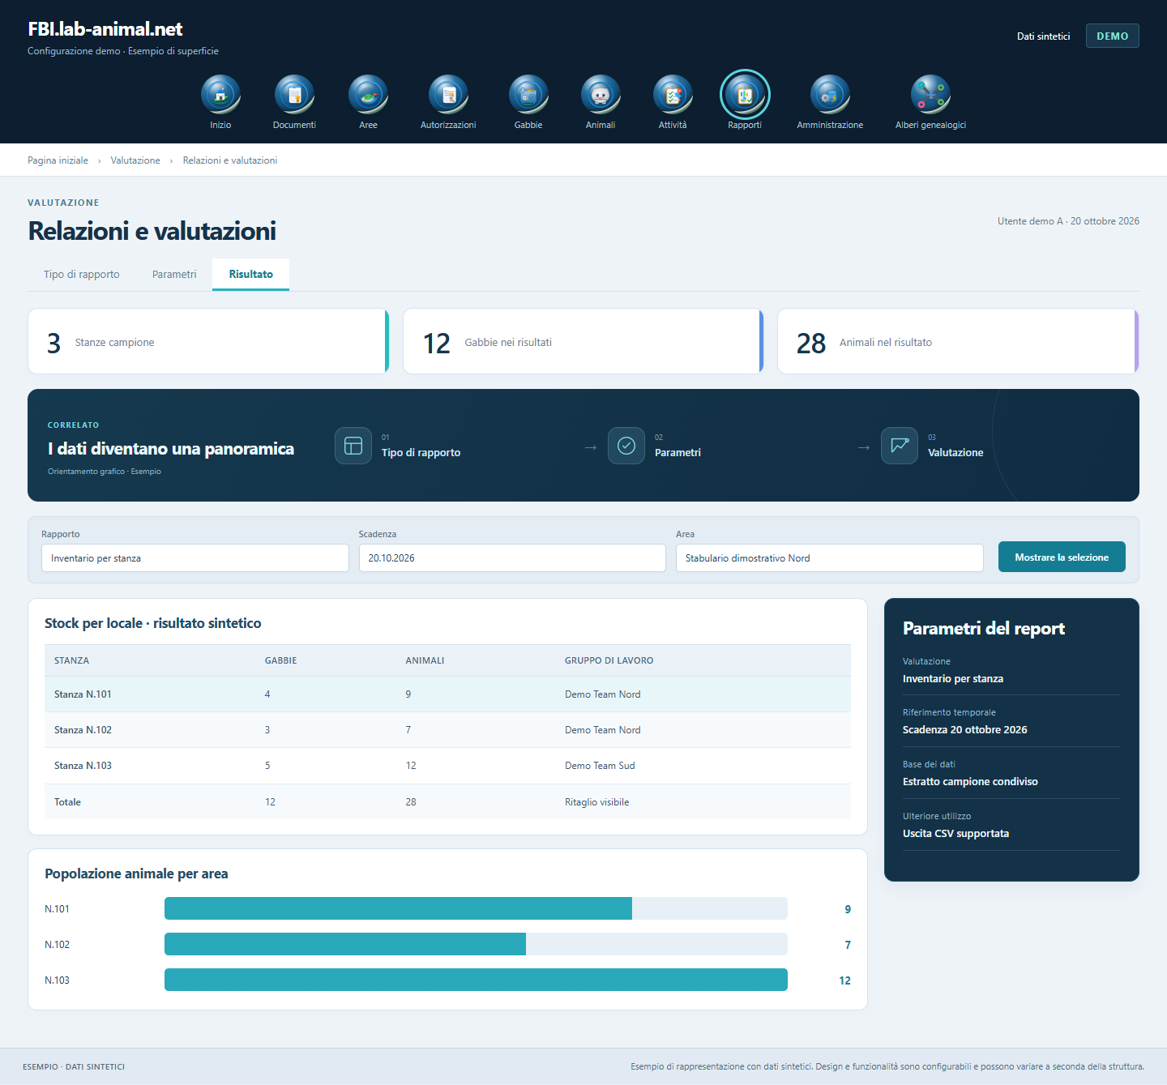Image resolution: width=1167 pixels, height=1085 pixels.
Task: Click Estratto campione condiviso value
Action: (970, 782)
